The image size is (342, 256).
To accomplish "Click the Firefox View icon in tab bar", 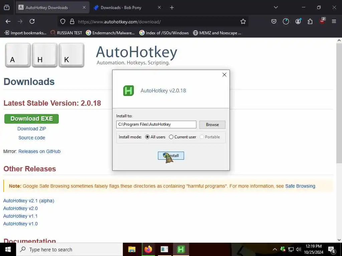I will coord(7,8).
